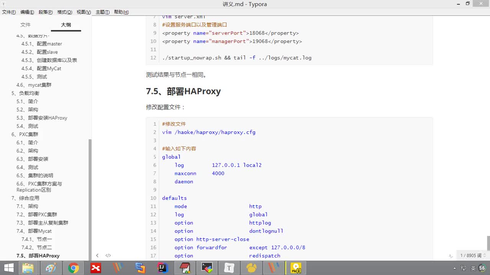Go to outline 5、负载均衡
The width and height of the screenshot is (490, 275).
coord(25,93)
